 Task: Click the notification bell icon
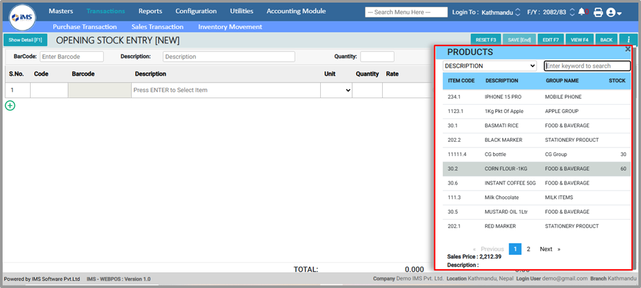click(582, 12)
